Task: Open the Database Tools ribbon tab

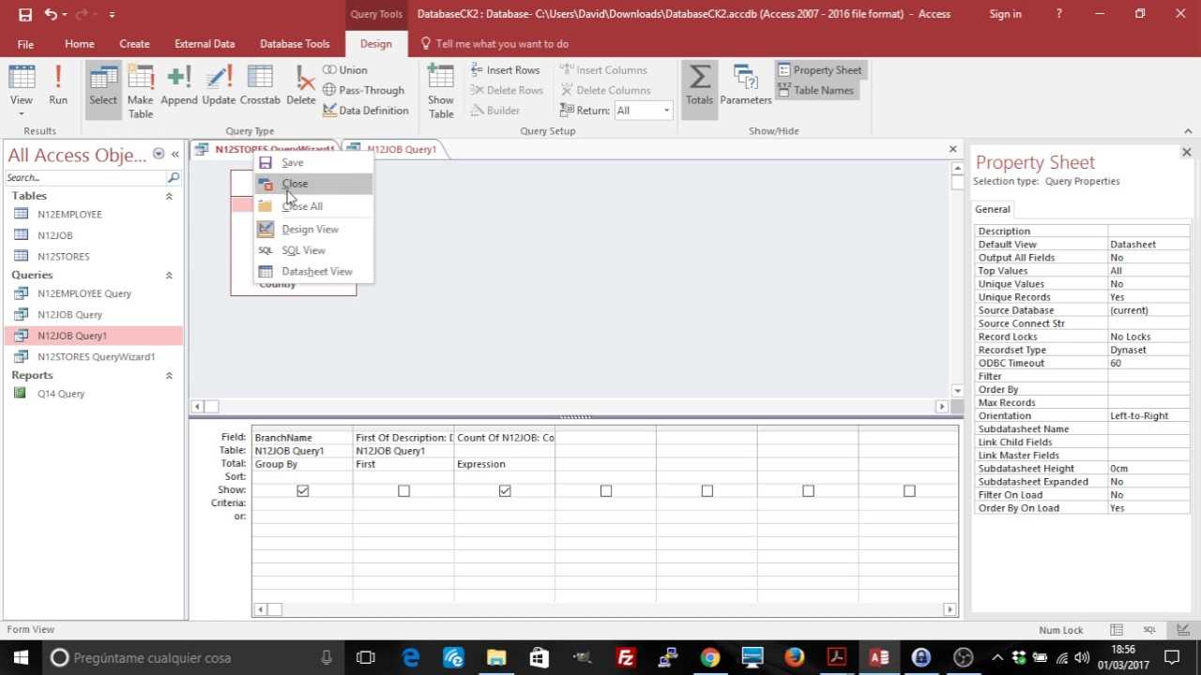Action: (x=295, y=44)
